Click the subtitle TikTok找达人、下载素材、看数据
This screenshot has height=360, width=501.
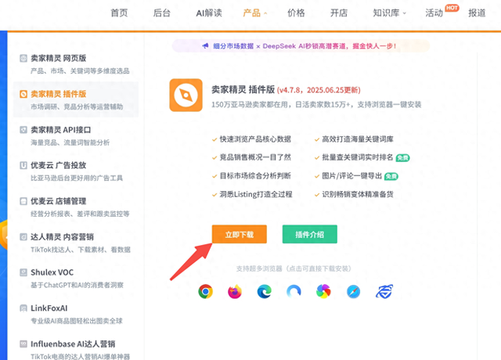[81, 250]
